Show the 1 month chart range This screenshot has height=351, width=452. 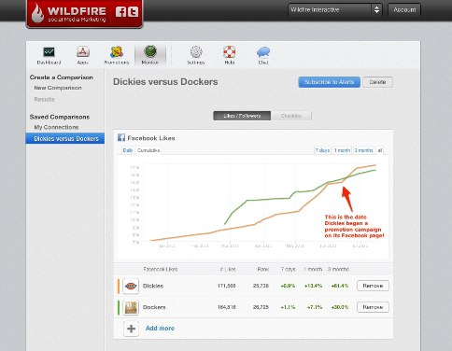[x=342, y=150]
